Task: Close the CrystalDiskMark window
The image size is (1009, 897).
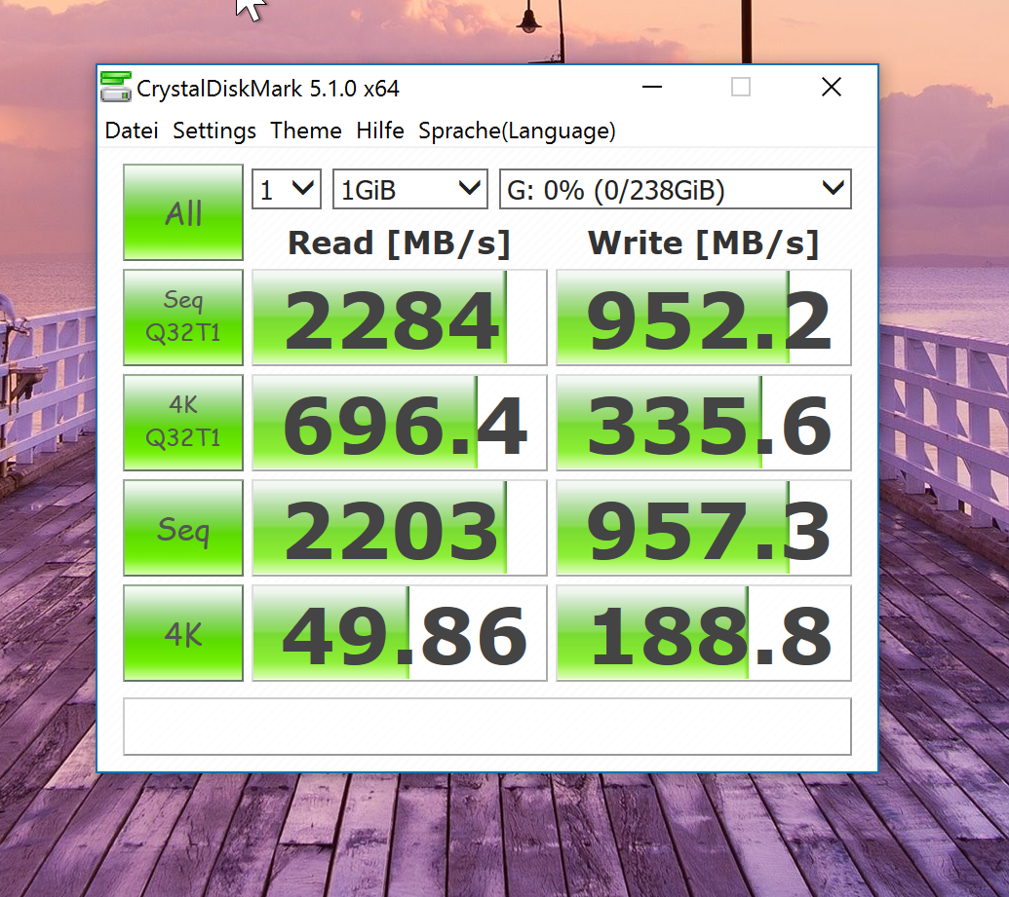Action: coord(832,87)
